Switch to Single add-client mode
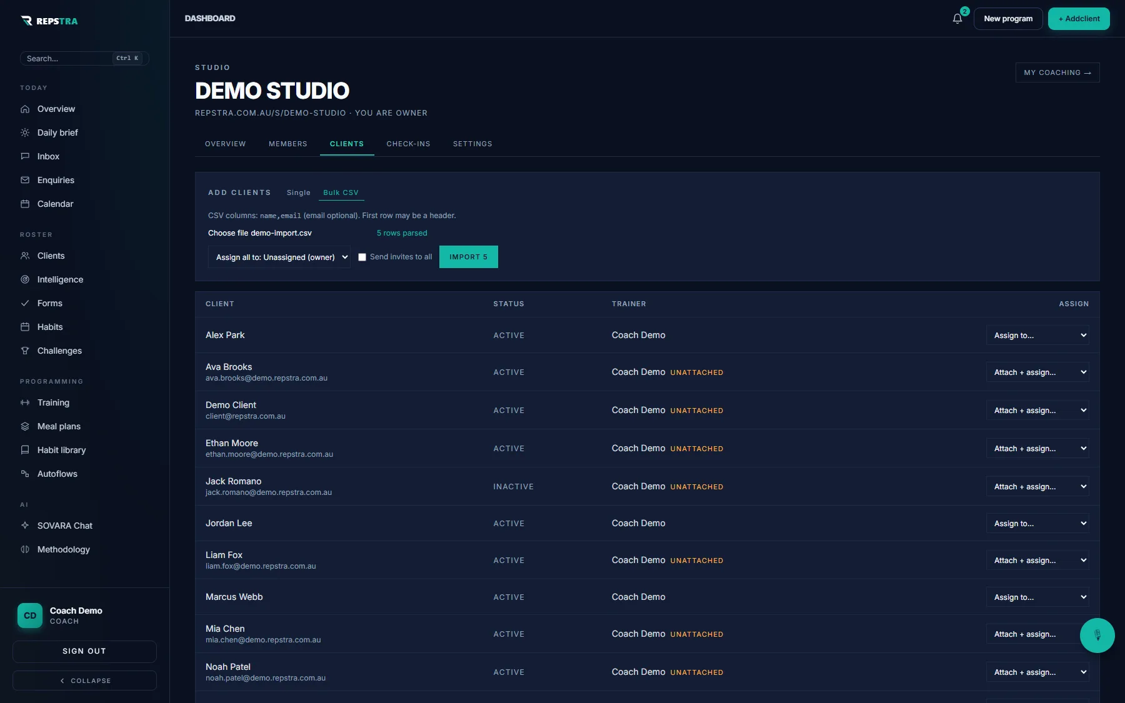This screenshot has height=703, width=1125. pyautogui.click(x=299, y=192)
